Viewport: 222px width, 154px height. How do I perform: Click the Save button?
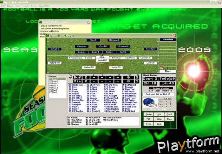[159, 124]
